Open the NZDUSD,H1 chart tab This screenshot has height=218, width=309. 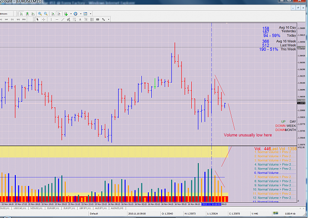(x=36, y=208)
